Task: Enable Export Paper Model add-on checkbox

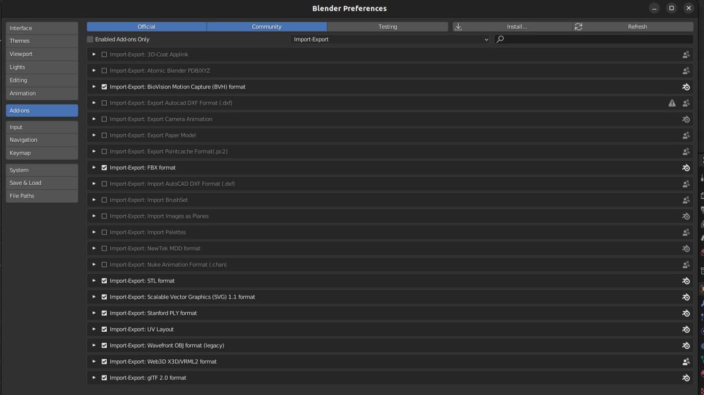Action: click(104, 135)
